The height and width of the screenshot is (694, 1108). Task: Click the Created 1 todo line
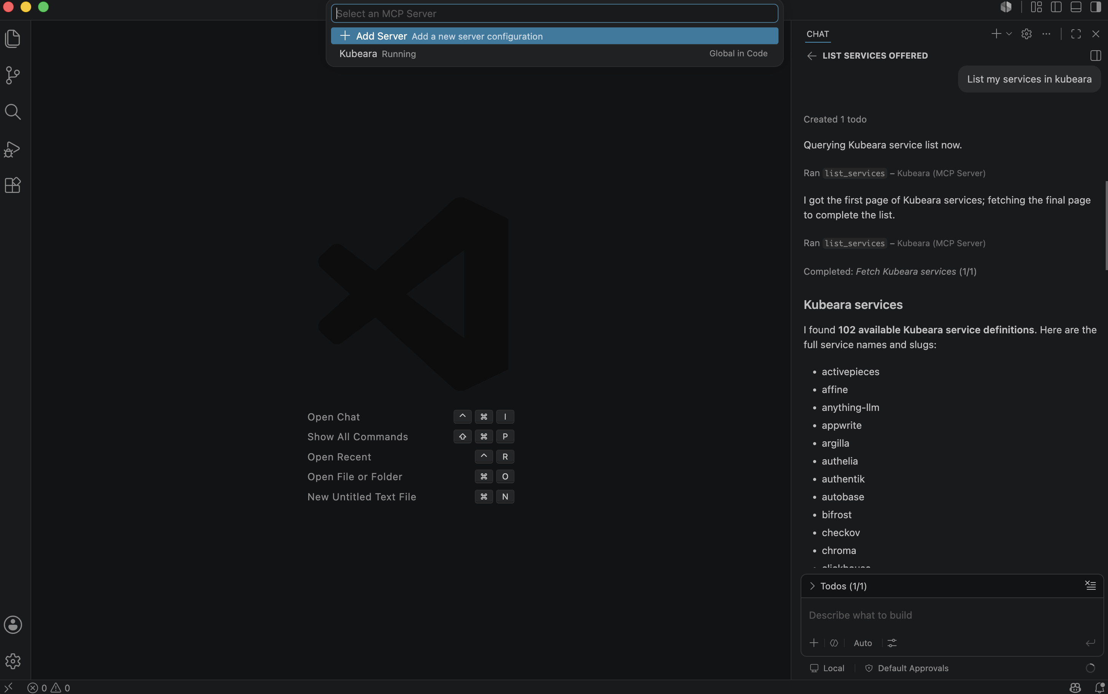coord(835,119)
